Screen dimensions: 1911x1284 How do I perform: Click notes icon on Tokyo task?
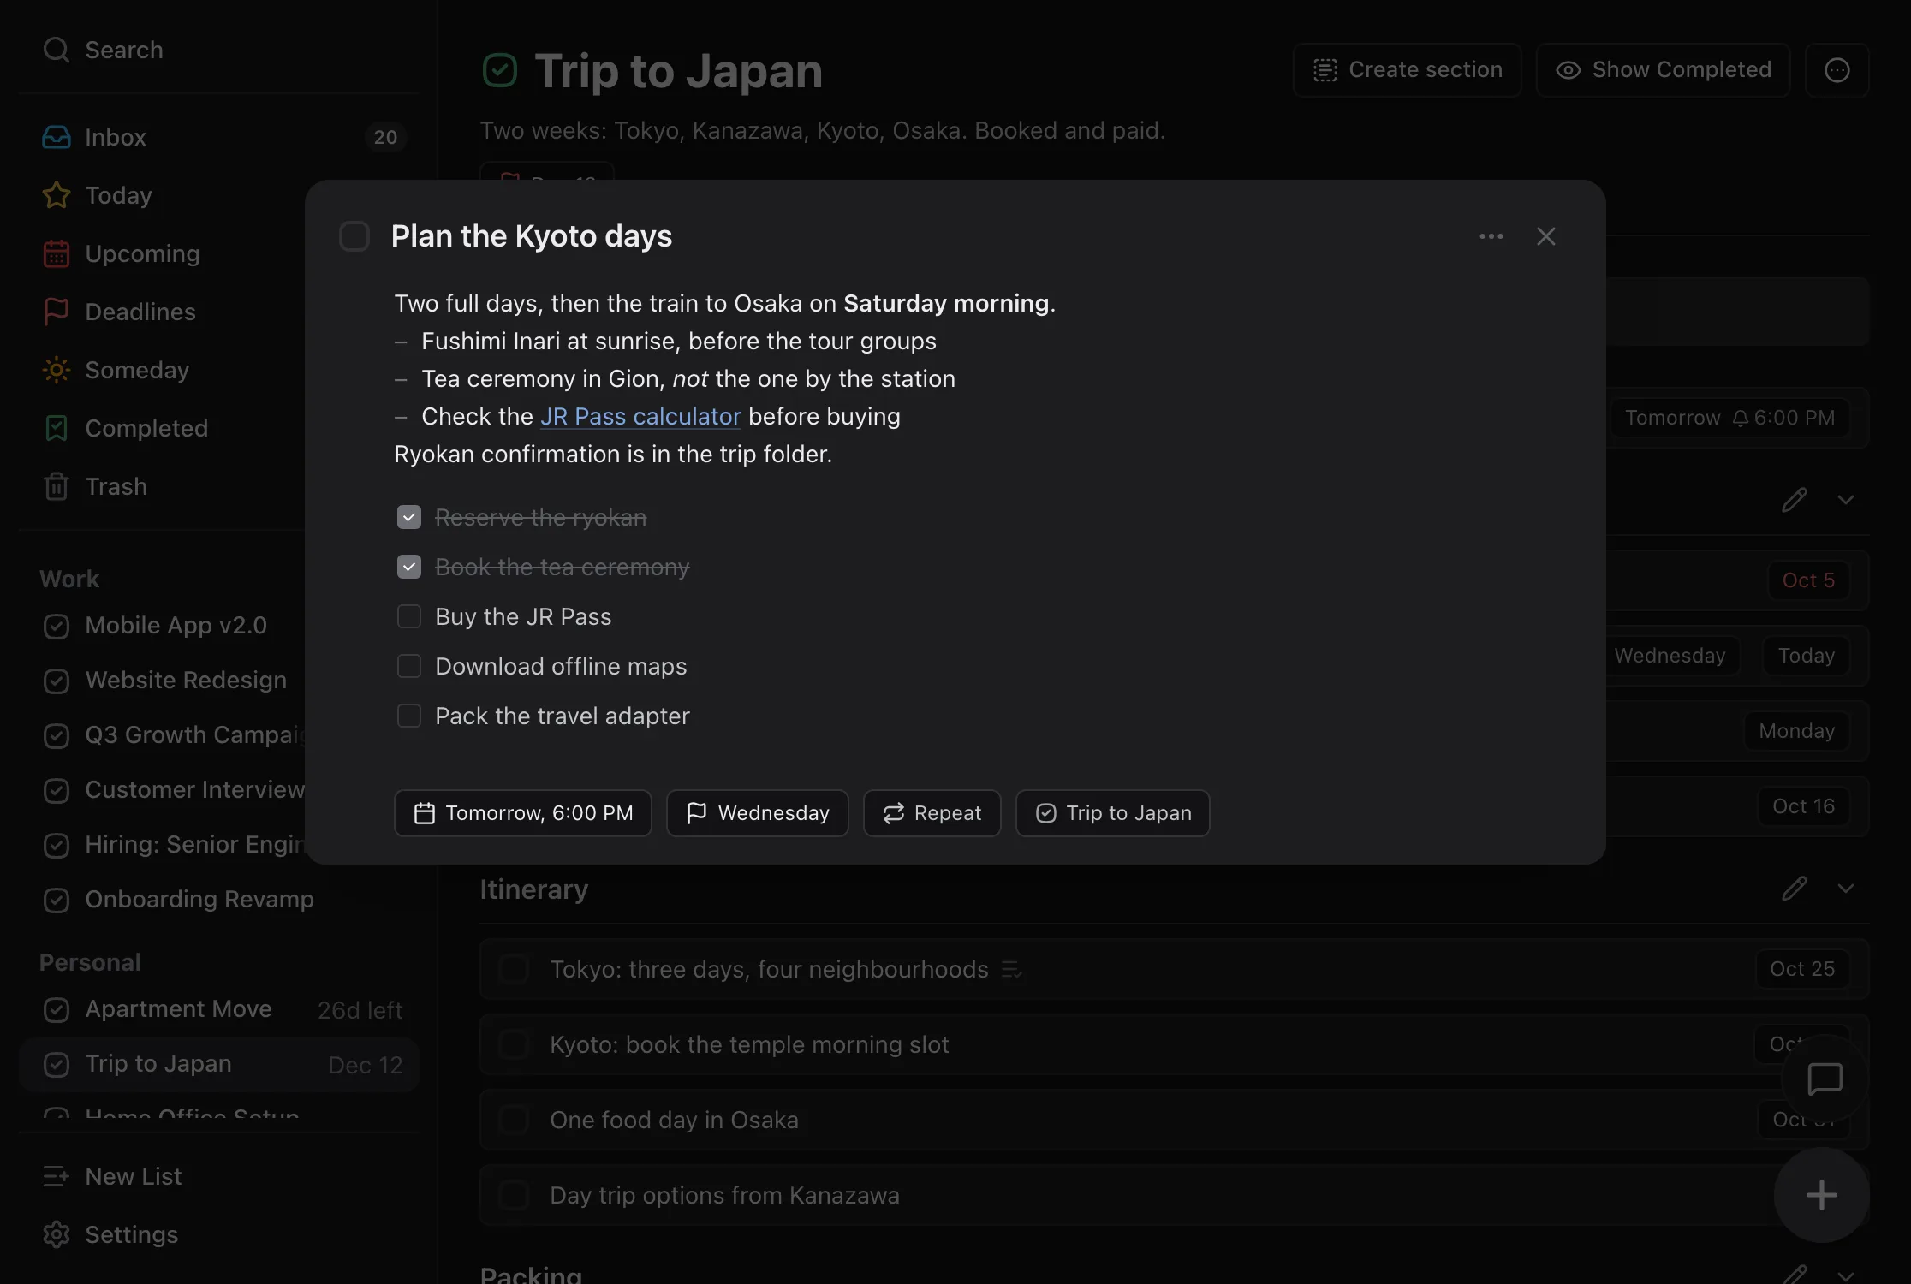(1012, 970)
